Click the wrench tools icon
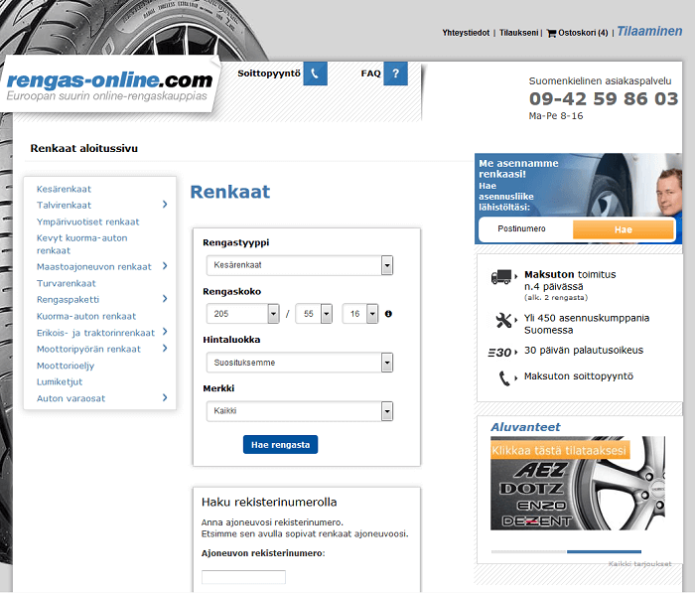695x593 pixels. point(503,320)
